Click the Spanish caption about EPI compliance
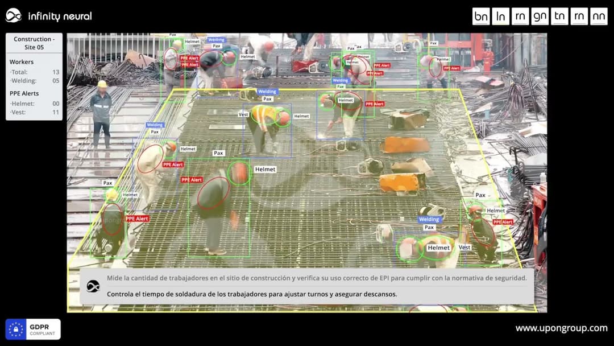 pyautogui.click(x=317, y=278)
